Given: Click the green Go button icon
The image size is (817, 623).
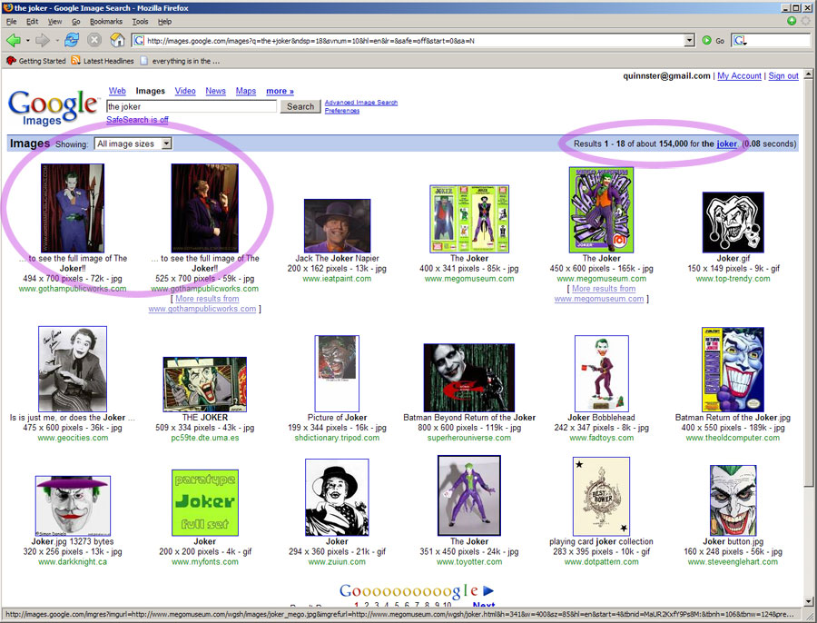Looking at the screenshot, I should (707, 40).
